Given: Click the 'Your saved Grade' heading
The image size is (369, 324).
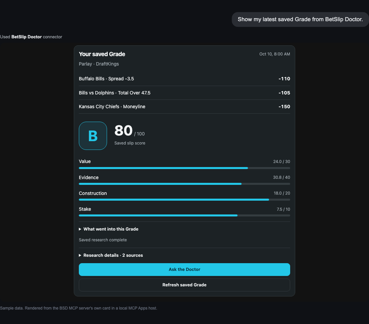Looking at the screenshot, I should click(102, 54).
